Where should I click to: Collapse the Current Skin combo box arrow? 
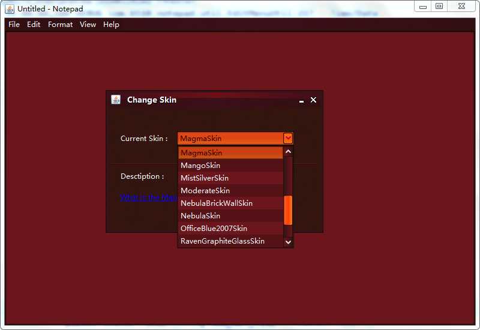pos(288,139)
